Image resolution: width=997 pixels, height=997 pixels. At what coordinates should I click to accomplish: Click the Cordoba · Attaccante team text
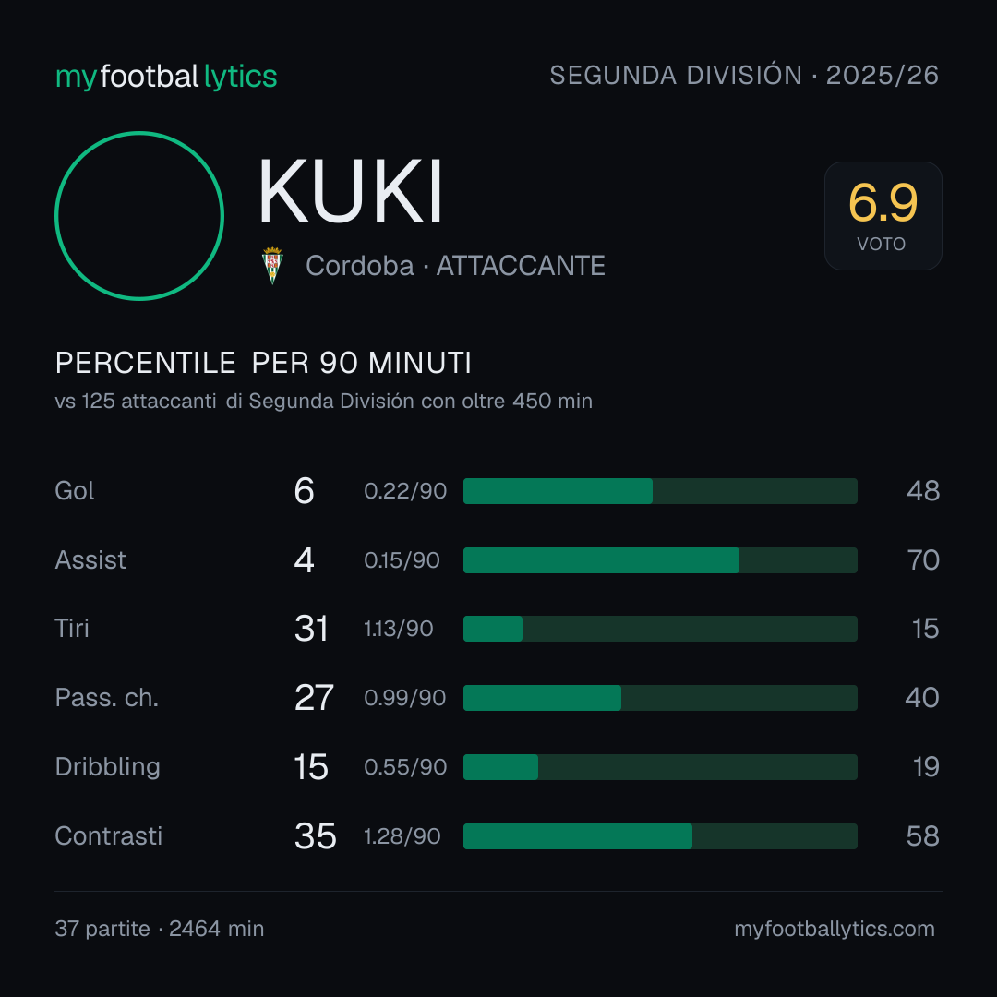click(x=455, y=266)
